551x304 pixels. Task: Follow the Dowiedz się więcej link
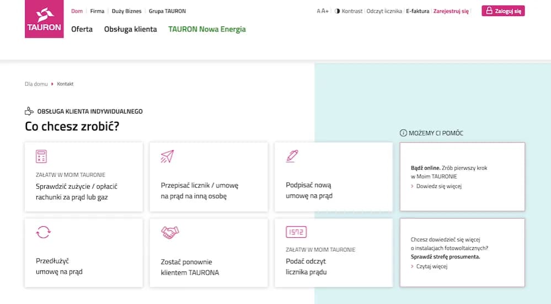click(x=439, y=186)
